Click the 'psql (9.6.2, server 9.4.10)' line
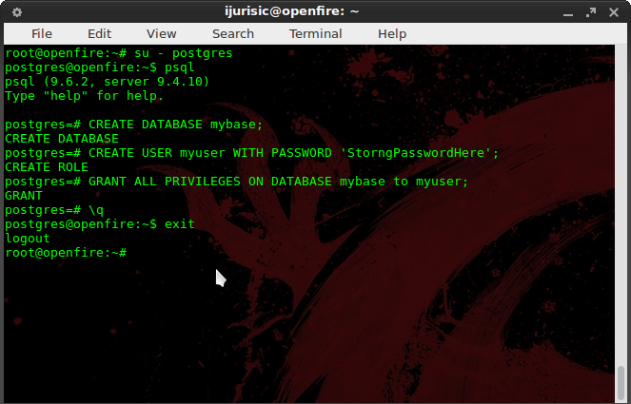631x404 pixels. [x=107, y=82]
